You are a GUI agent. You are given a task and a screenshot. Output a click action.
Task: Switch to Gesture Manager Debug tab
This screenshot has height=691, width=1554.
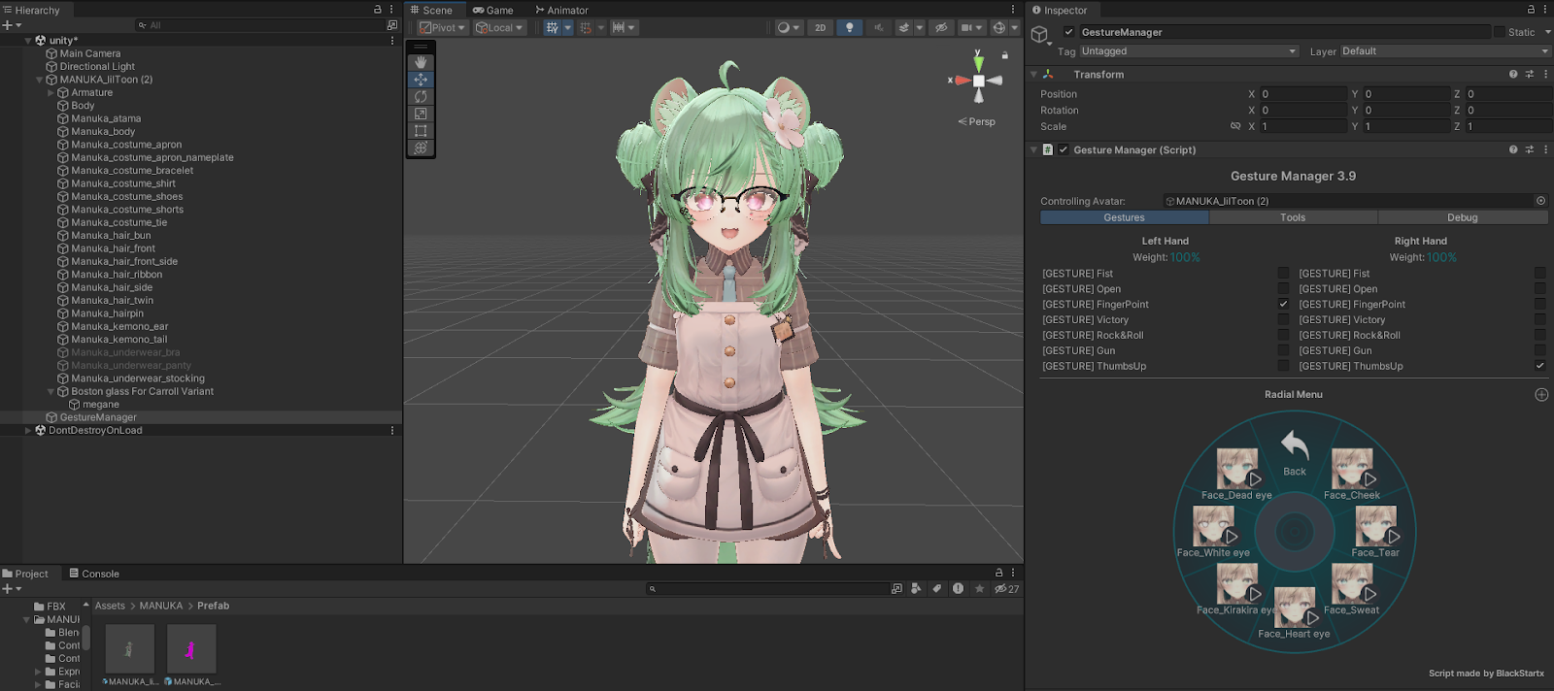tap(1463, 217)
